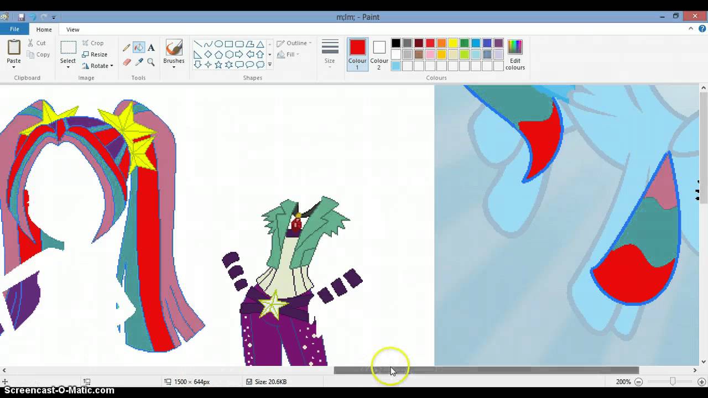Open the Rotate dropdown menu
The image size is (708, 398).
pyautogui.click(x=97, y=66)
